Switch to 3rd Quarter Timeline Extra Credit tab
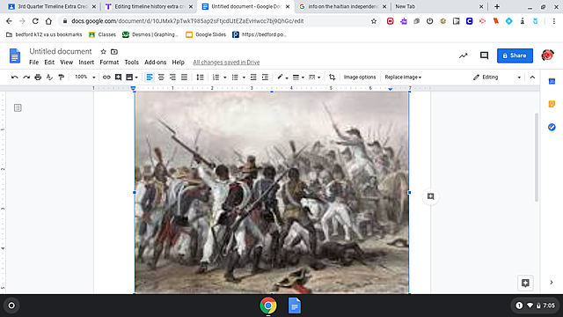This screenshot has height=317, width=563. coord(52,6)
